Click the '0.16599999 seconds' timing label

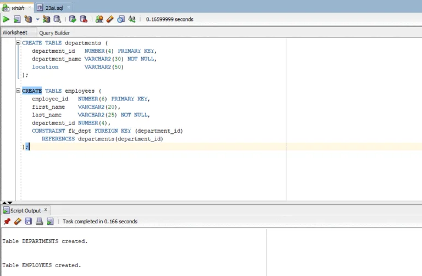click(x=170, y=19)
